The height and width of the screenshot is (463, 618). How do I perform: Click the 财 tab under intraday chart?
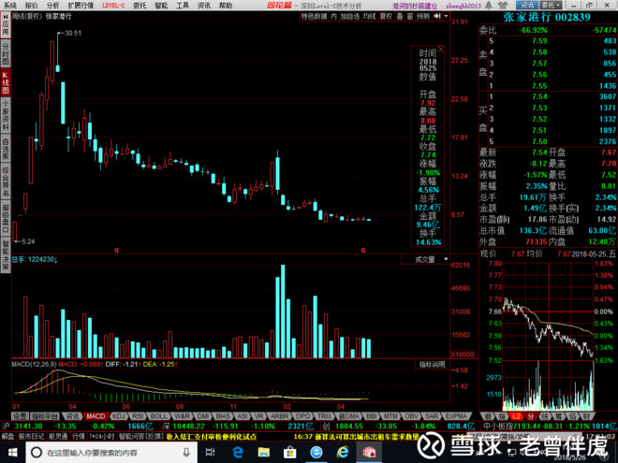click(x=587, y=416)
